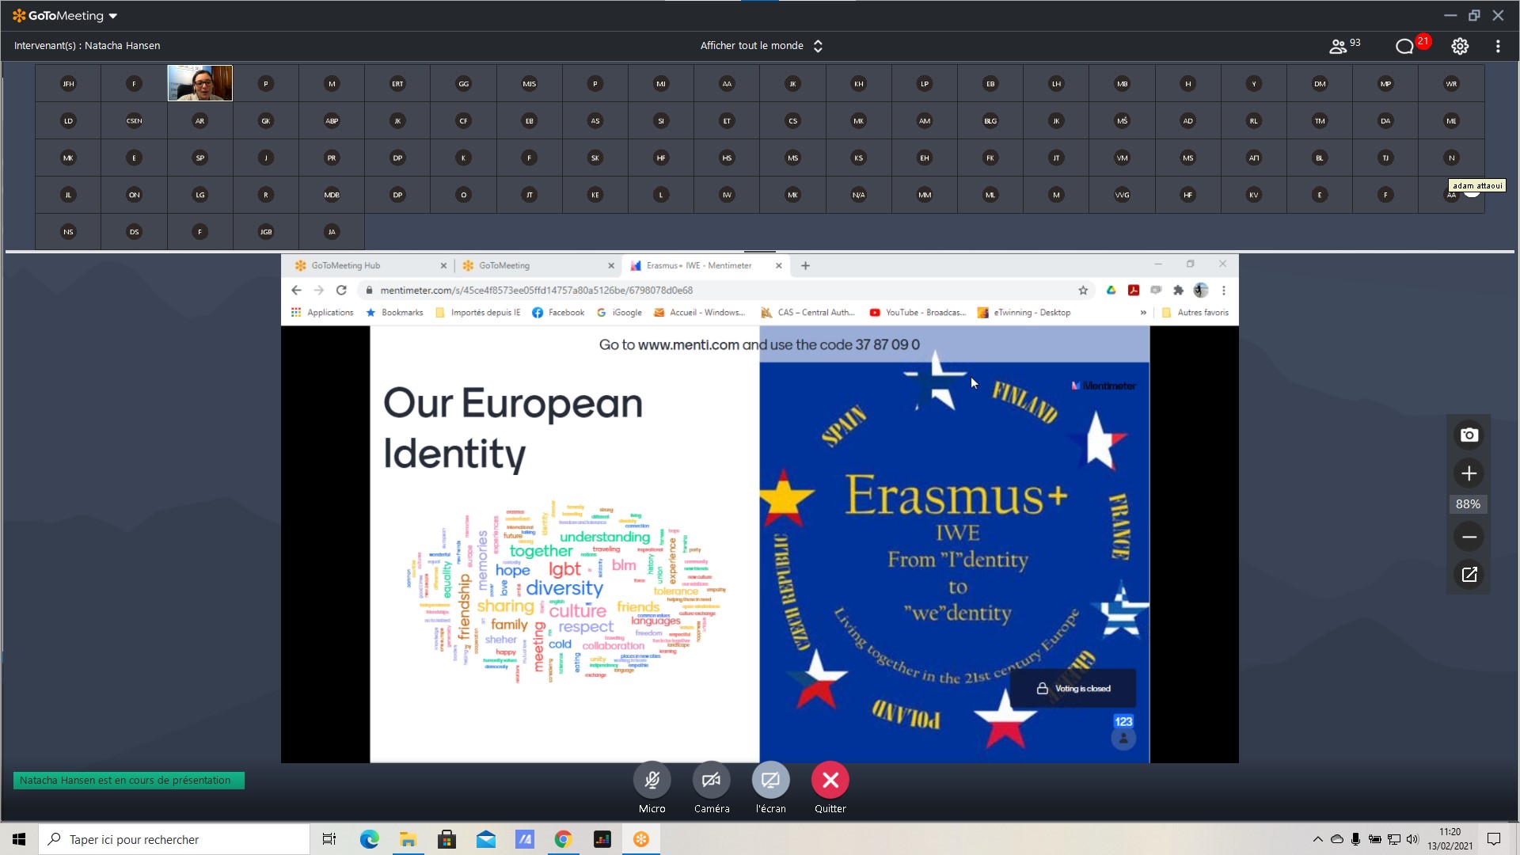Toggle l'écran screen sharing button
This screenshot has width=1520, height=855.
(770, 781)
